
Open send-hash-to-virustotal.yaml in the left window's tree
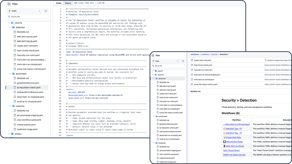(x=30, y=97)
